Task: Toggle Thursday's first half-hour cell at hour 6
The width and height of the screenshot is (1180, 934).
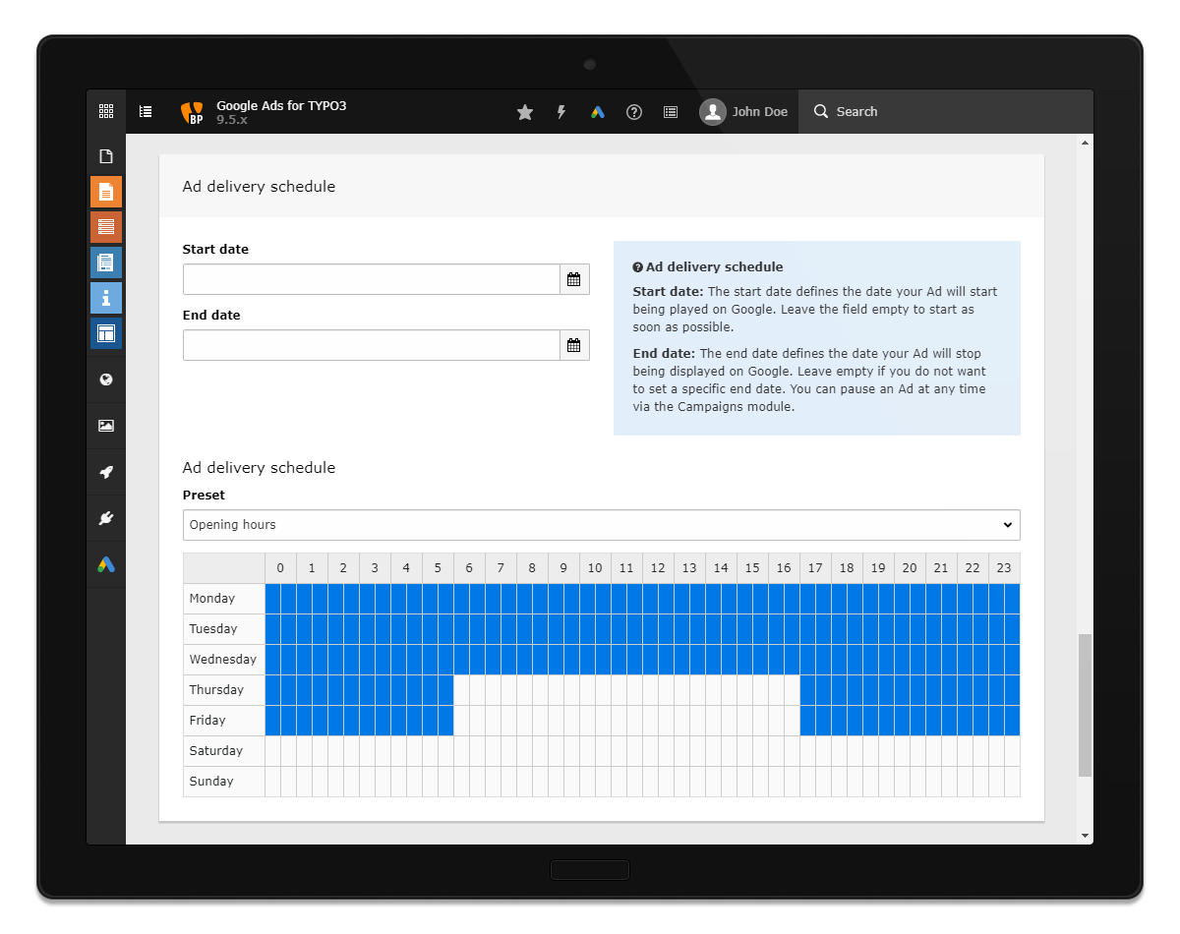Action: [x=462, y=690]
